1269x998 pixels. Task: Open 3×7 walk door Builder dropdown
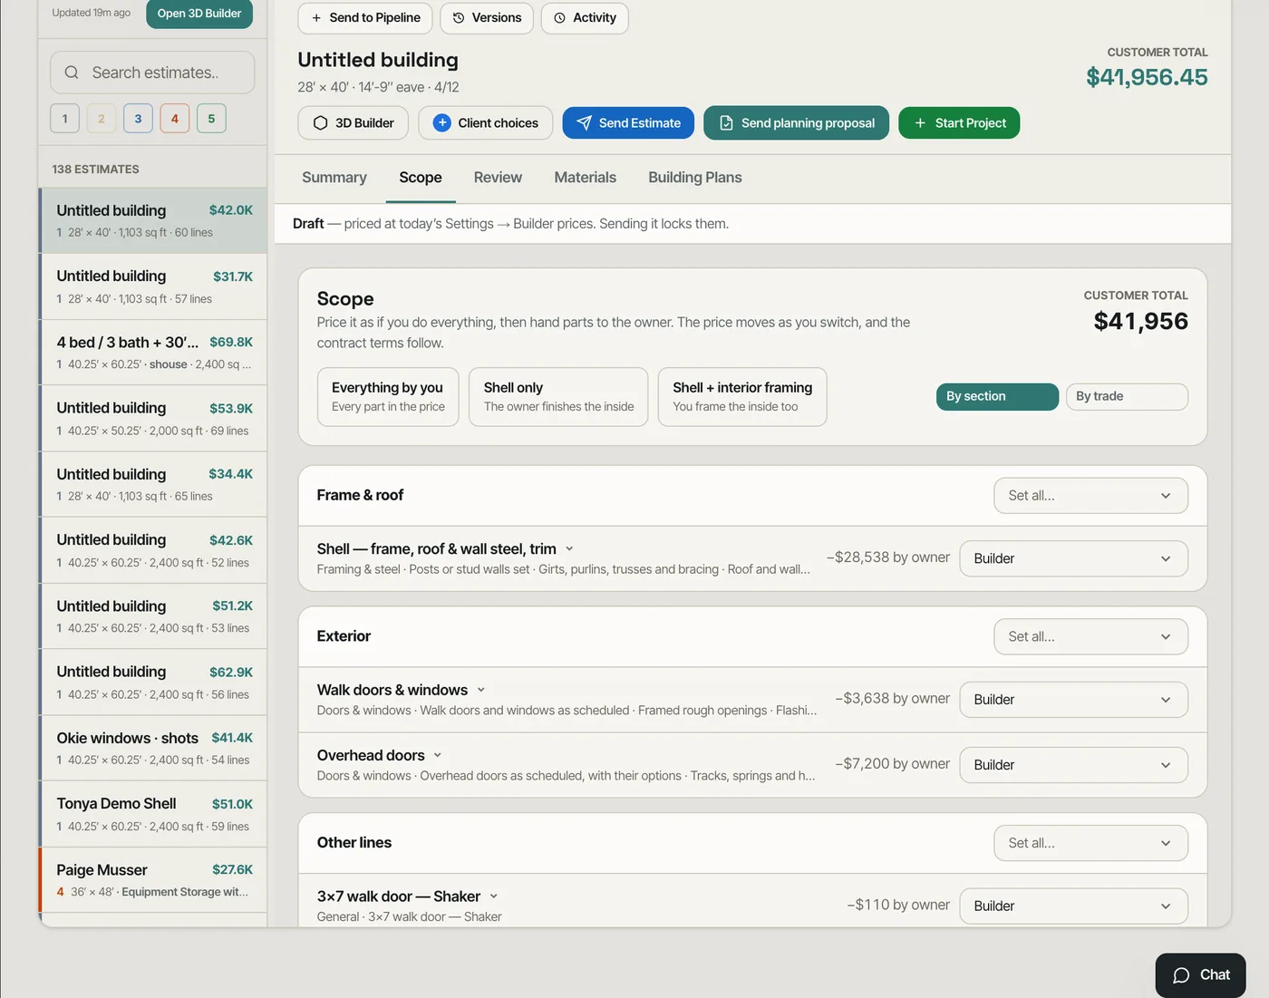(1074, 906)
